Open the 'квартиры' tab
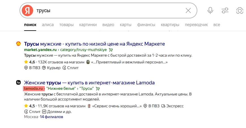This screenshot has width=246, height=128. click(x=170, y=25)
